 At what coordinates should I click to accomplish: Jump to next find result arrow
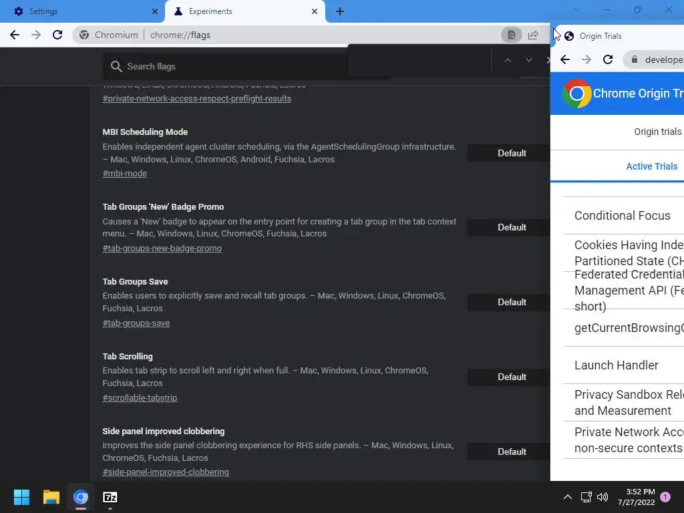click(529, 60)
